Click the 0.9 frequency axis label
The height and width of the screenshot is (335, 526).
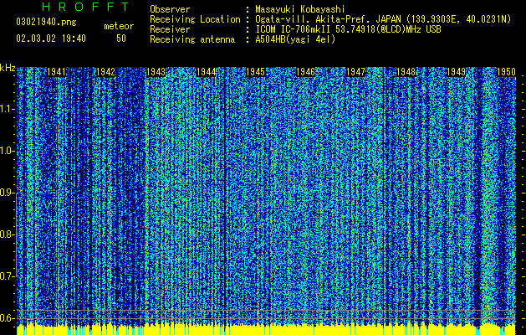click(x=8, y=193)
